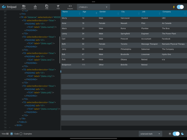The width and height of the screenshot is (187, 140).
Task: Select the Examples radio button
Action: 21,134
